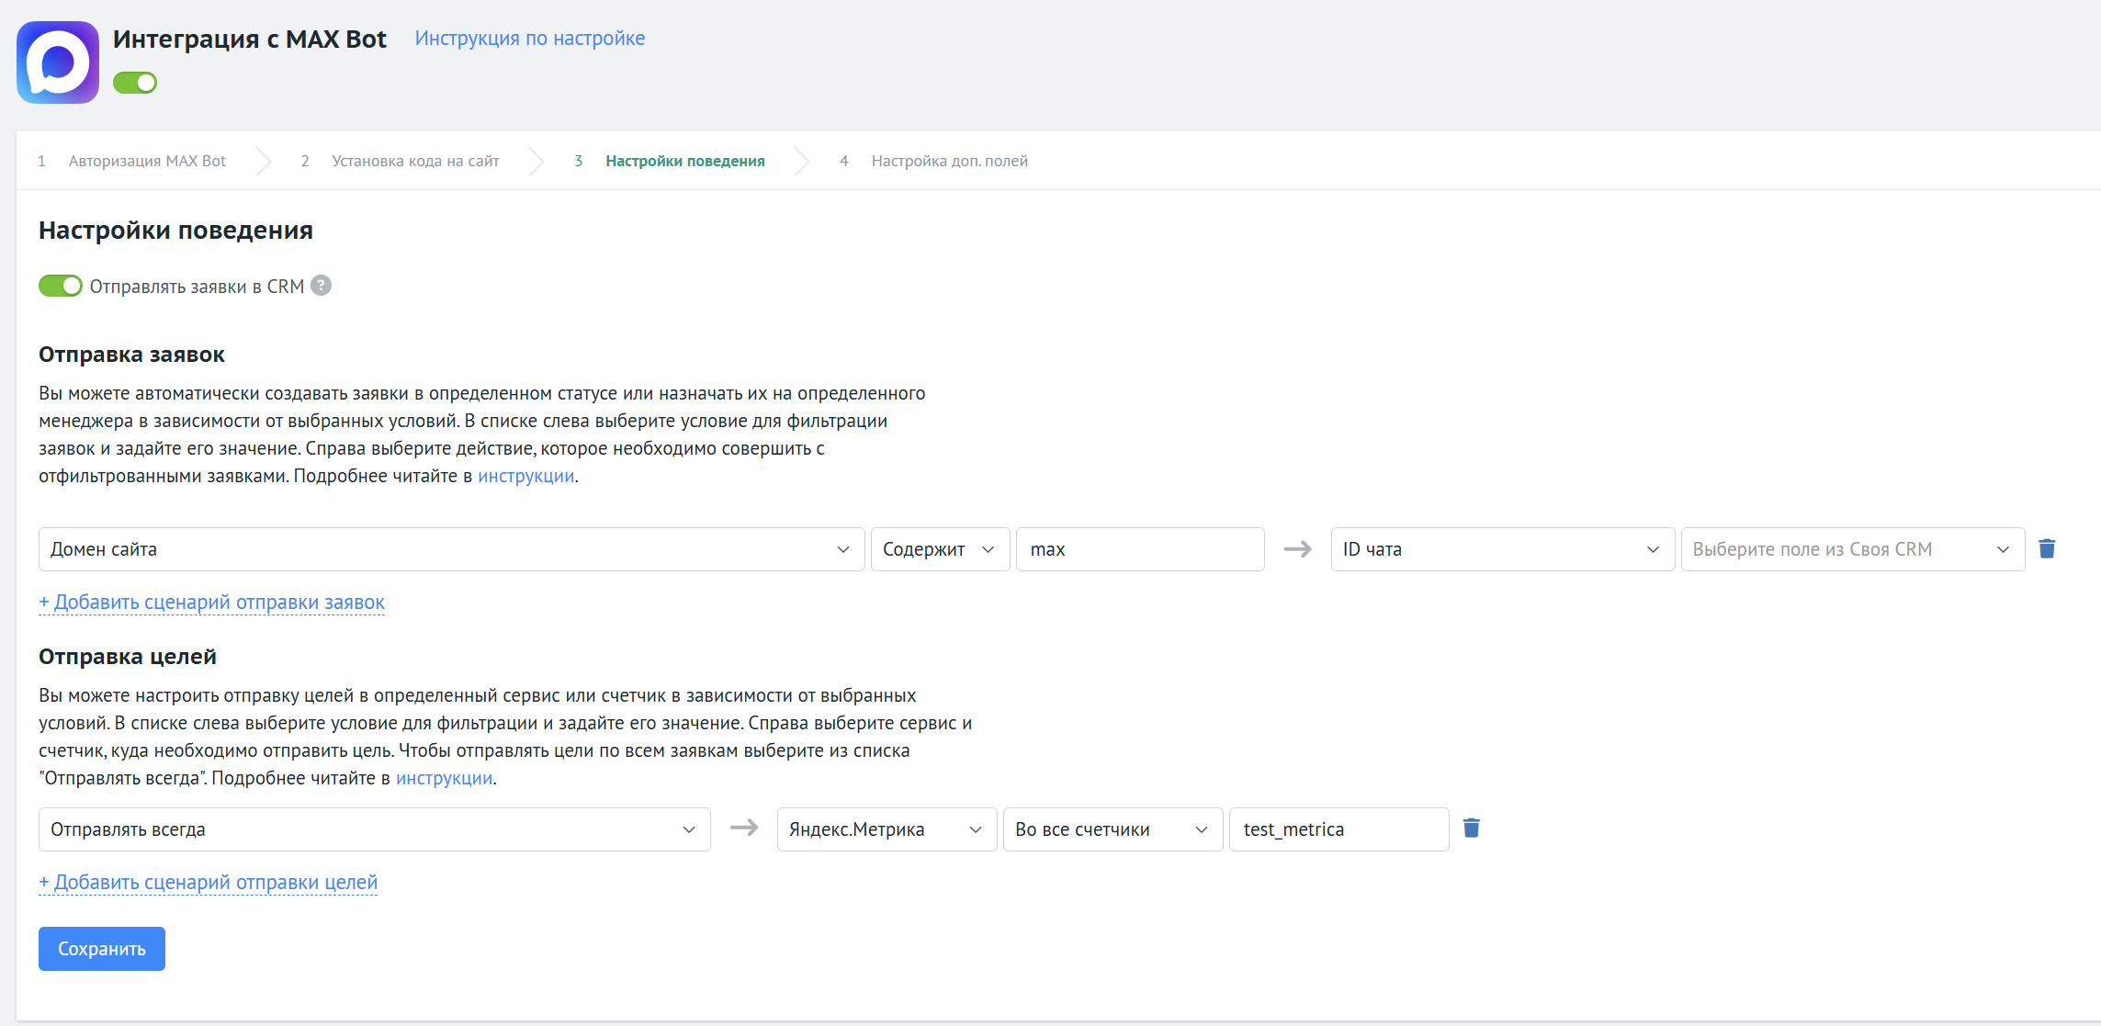Open the 'Во все счетчики' dropdown

(1112, 829)
